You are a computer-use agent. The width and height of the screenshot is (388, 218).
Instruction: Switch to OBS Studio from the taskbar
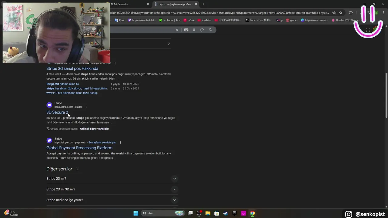pos(199,213)
